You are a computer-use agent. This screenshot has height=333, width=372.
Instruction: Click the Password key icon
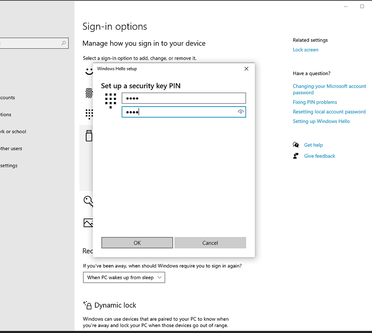tap(88, 201)
